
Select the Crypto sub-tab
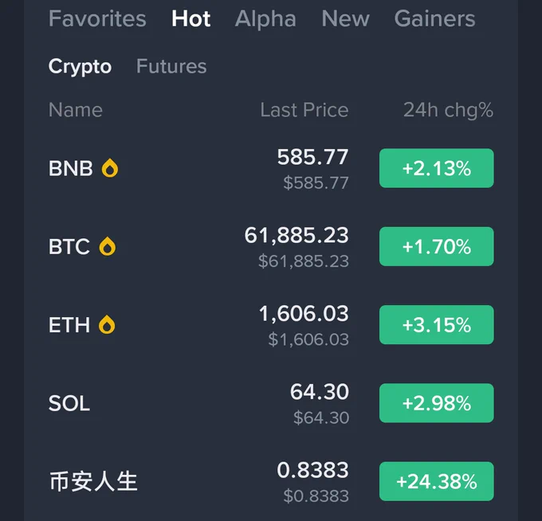(x=80, y=66)
